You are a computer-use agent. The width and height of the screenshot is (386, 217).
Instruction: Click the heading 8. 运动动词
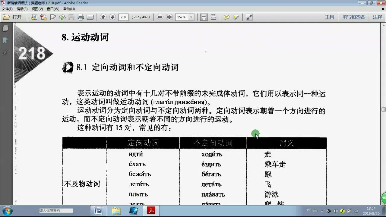[x=85, y=37]
